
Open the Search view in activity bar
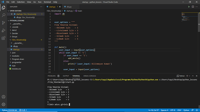coord(3,15)
